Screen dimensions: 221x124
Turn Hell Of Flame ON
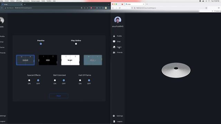tap(80, 80)
